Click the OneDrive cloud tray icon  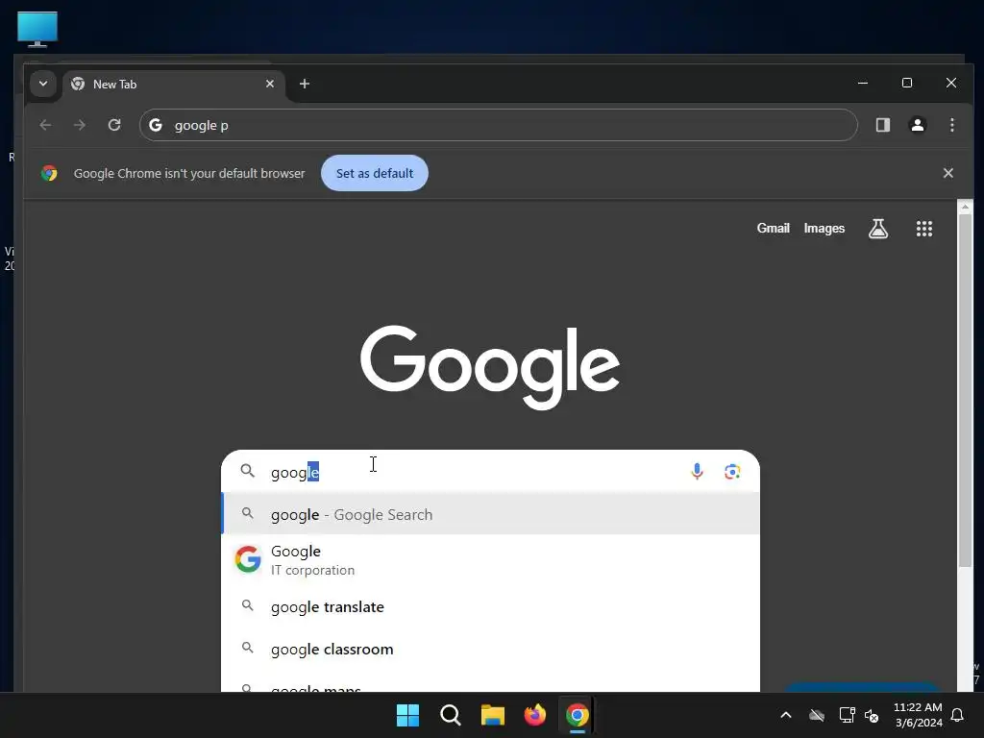pyautogui.click(x=817, y=715)
